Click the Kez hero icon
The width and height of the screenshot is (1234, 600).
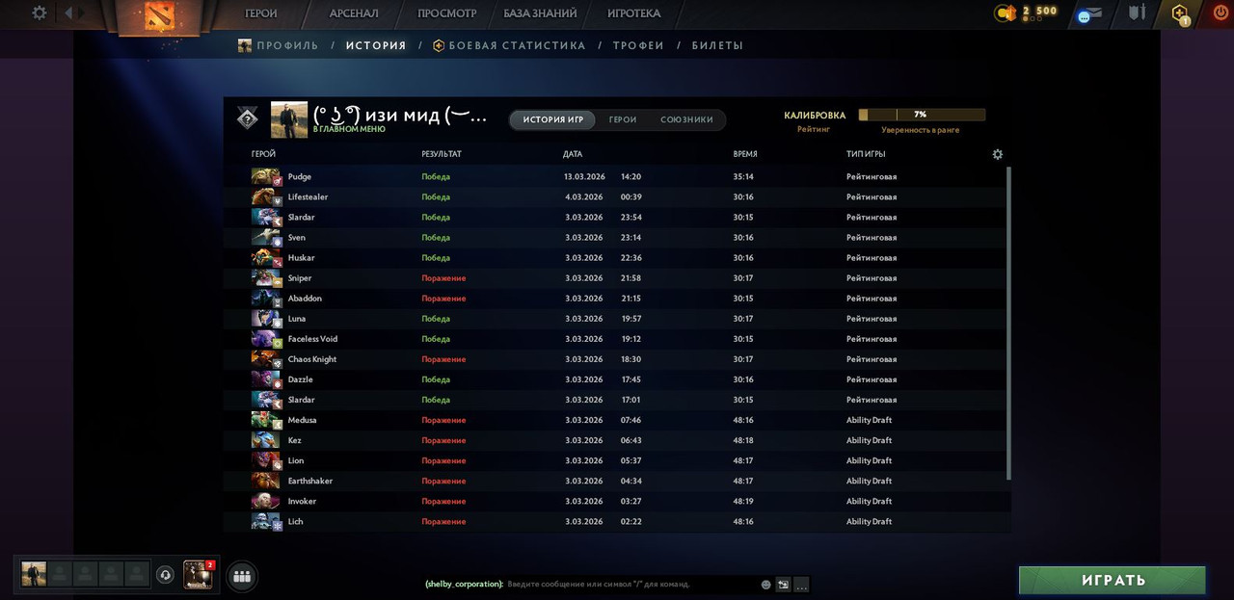(x=266, y=440)
